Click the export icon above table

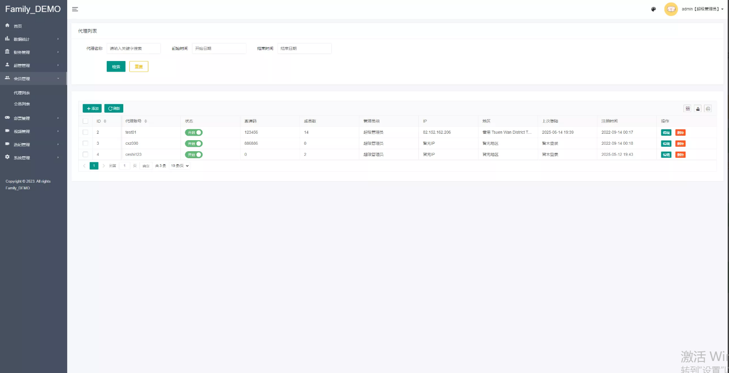click(x=697, y=109)
